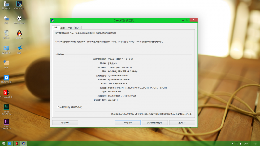Open the QQ penguin desktop icon
Viewport: 260px width, 146px height.
[x=19, y=33]
